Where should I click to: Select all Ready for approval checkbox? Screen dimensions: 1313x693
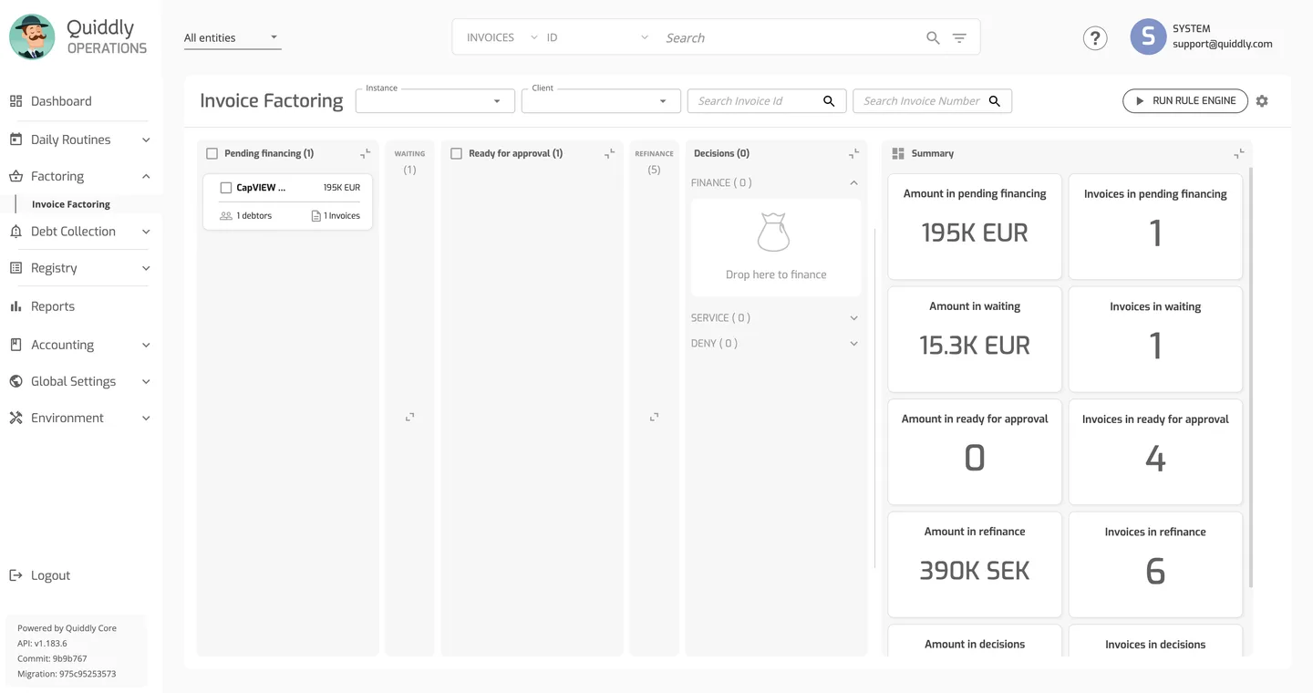tap(457, 154)
